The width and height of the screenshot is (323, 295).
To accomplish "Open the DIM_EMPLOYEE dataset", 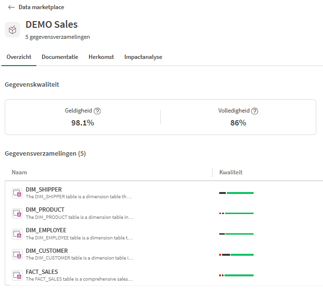I will (x=46, y=230).
